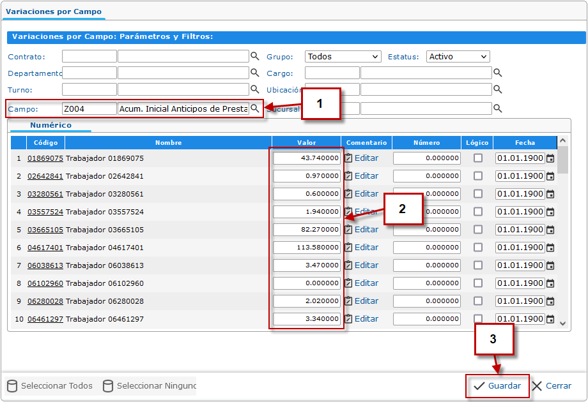This screenshot has width=588, height=402.
Task: Open the Campo lookup magnifier icon
Action: (254, 109)
